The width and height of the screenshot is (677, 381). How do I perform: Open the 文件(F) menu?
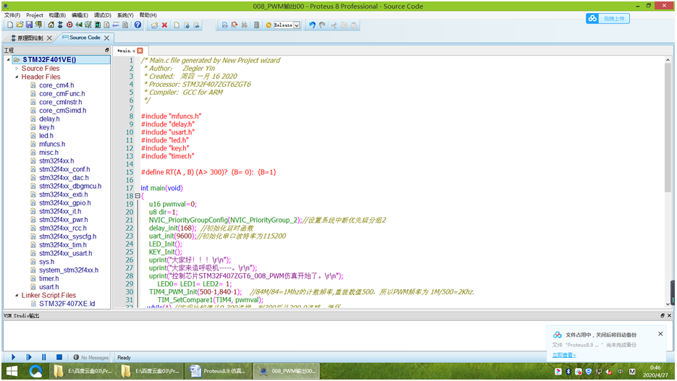pyautogui.click(x=12, y=15)
